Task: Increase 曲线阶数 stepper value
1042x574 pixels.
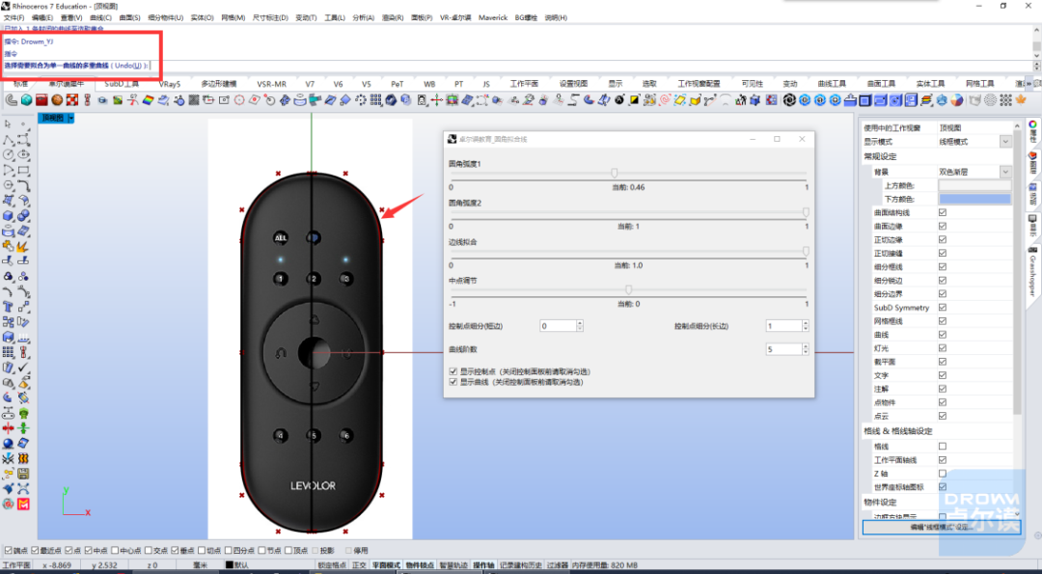Action: (x=806, y=346)
